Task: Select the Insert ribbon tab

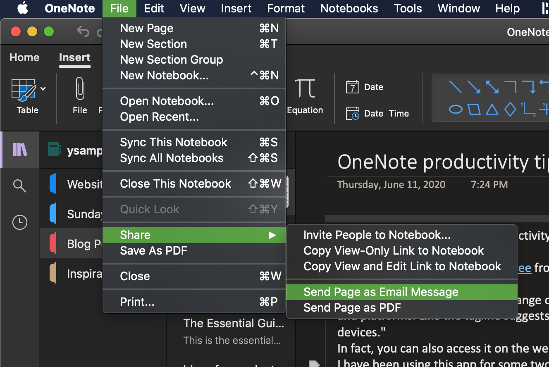Action: click(75, 57)
